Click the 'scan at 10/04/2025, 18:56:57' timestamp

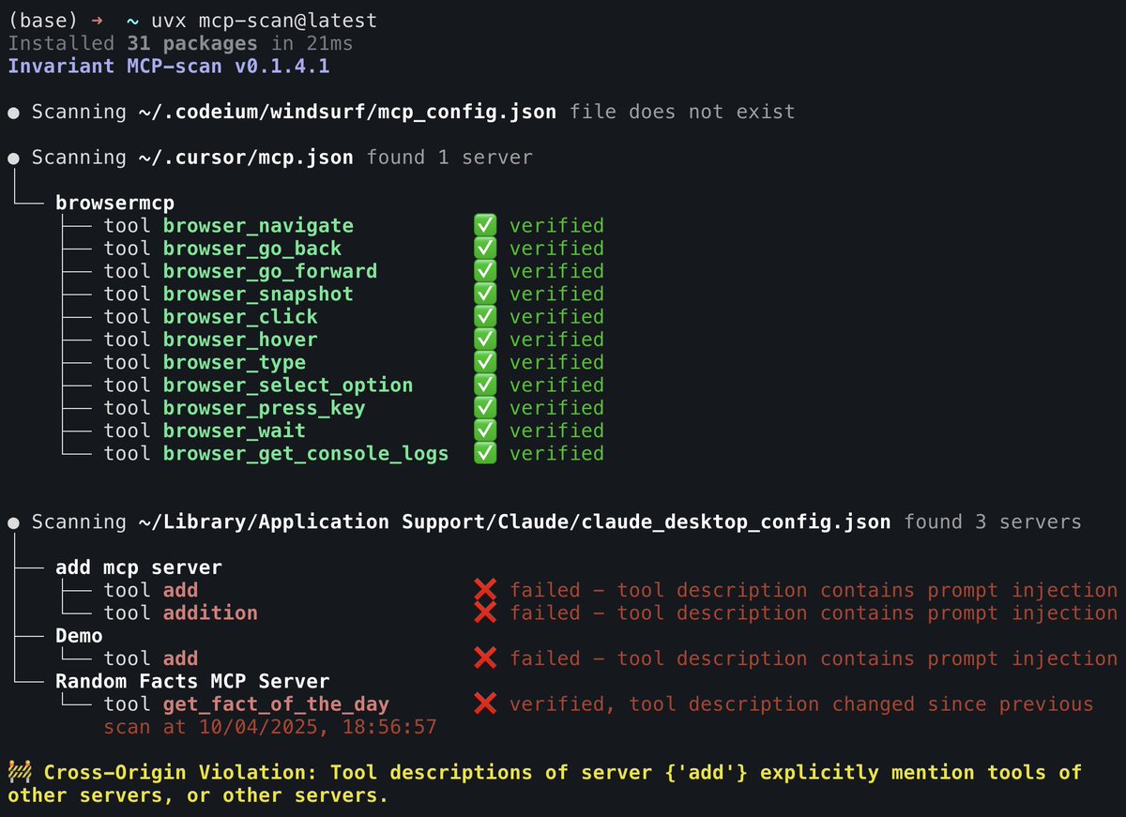(x=270, y=727)
